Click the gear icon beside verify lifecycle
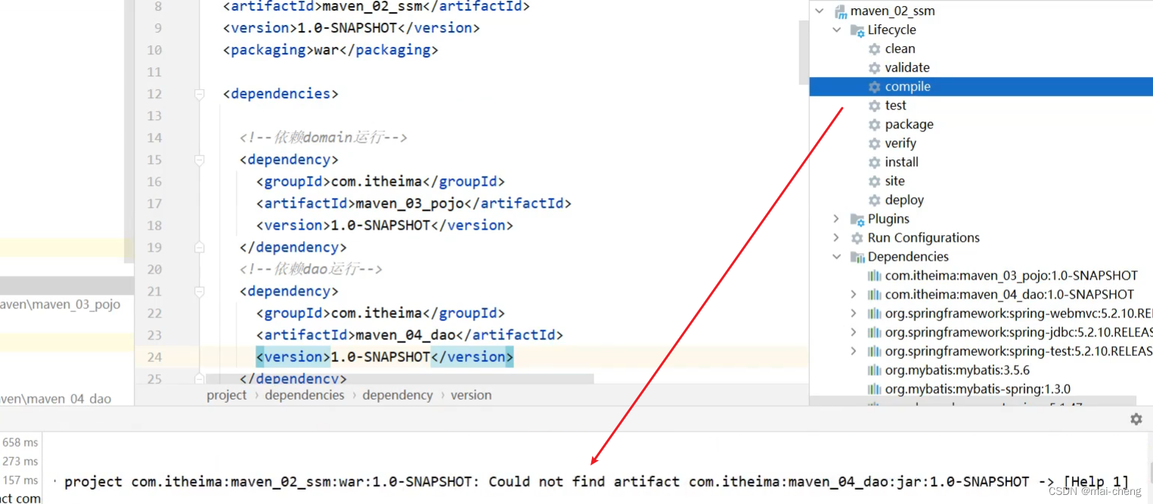Image resolution: width=1153 pixels, height=504 pixels. pyautogui.click(x=875, y=144)
